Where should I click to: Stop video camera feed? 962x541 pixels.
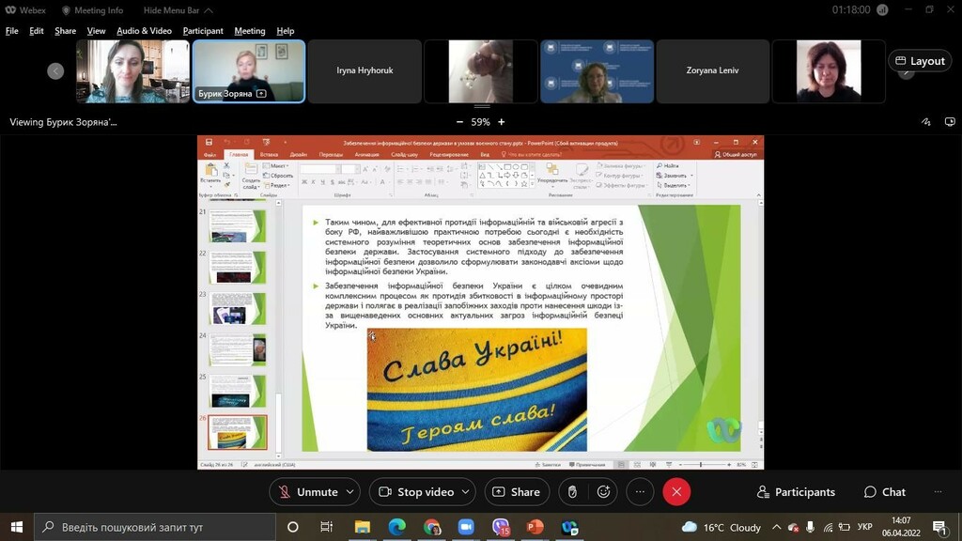pos(417,492)
